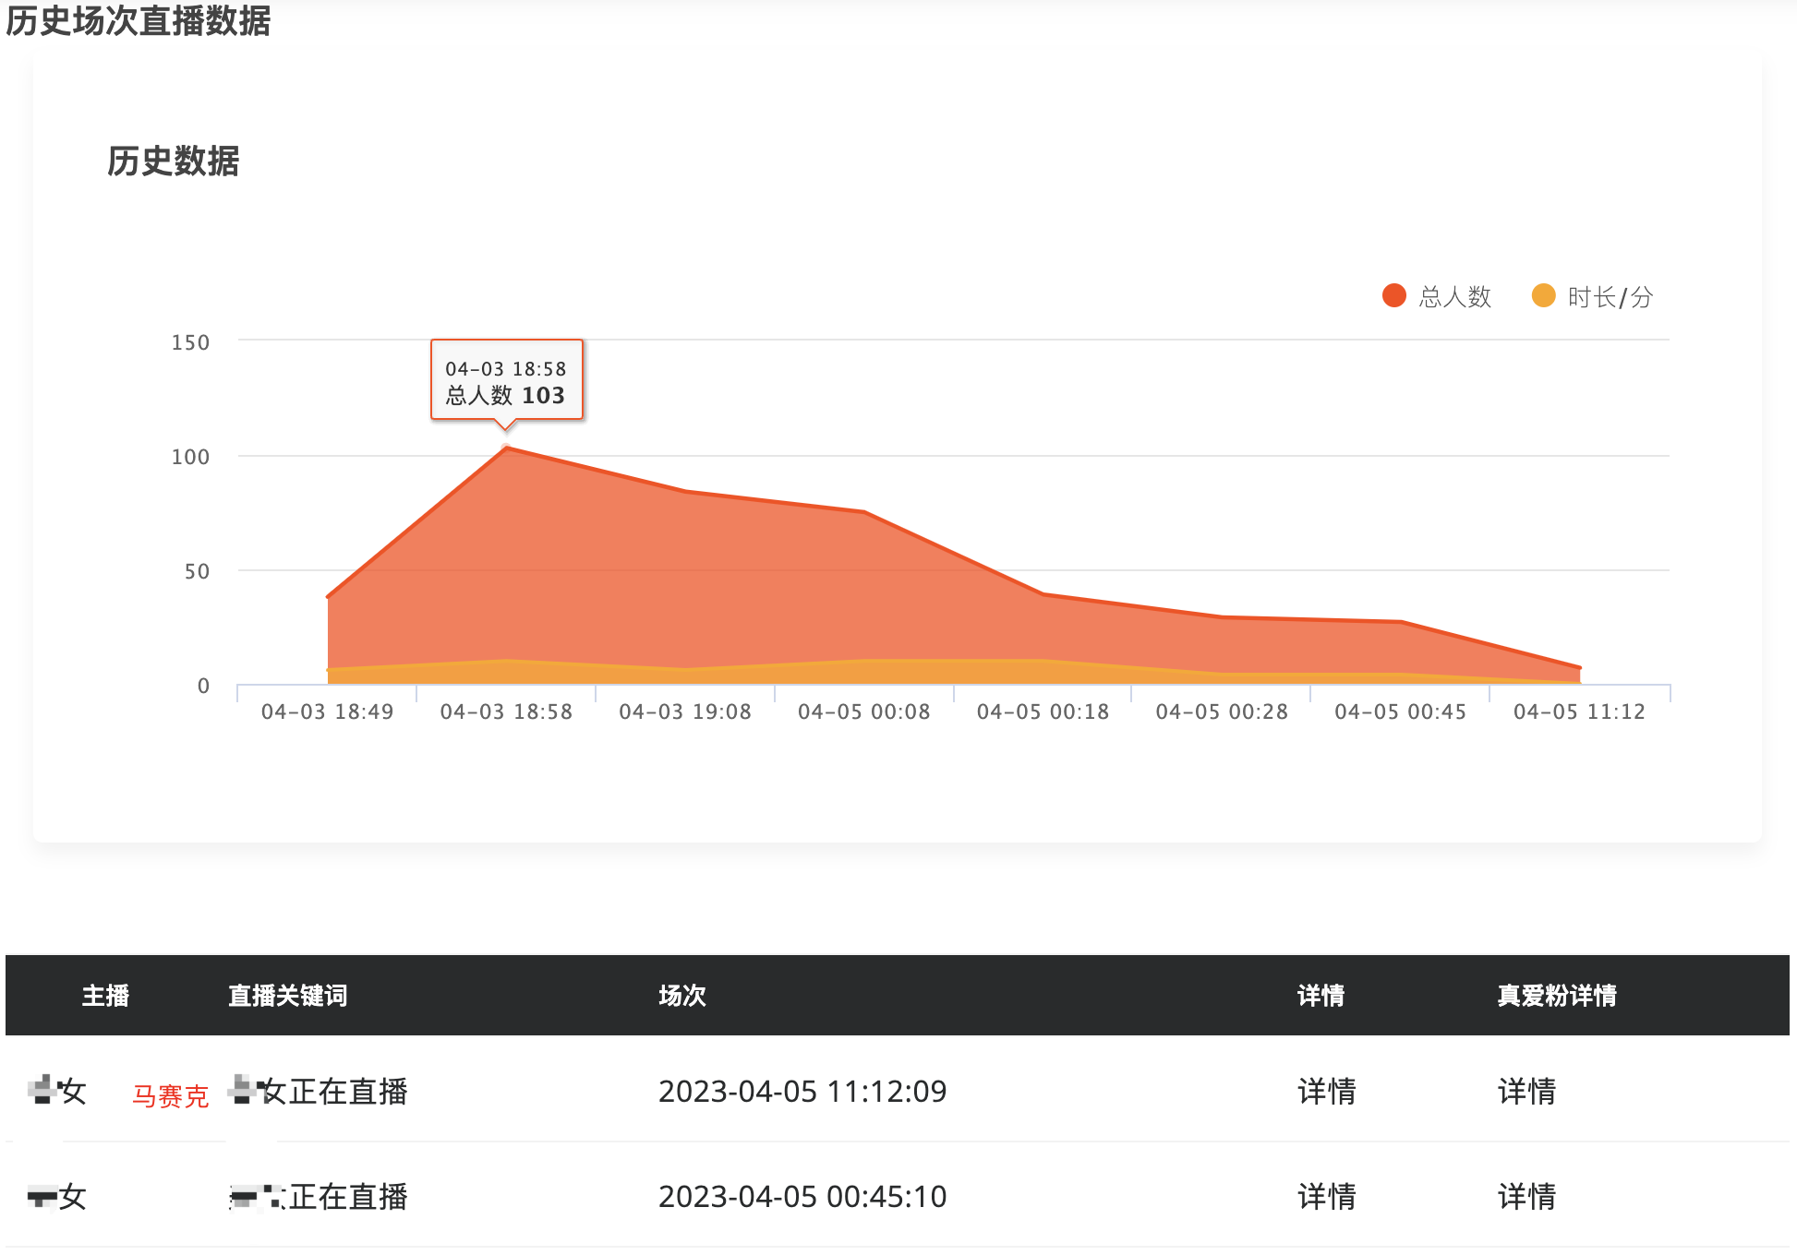Click the 直播关键词 column header
Viewport: 1797px width, 1255px height.
pos(287,996)
